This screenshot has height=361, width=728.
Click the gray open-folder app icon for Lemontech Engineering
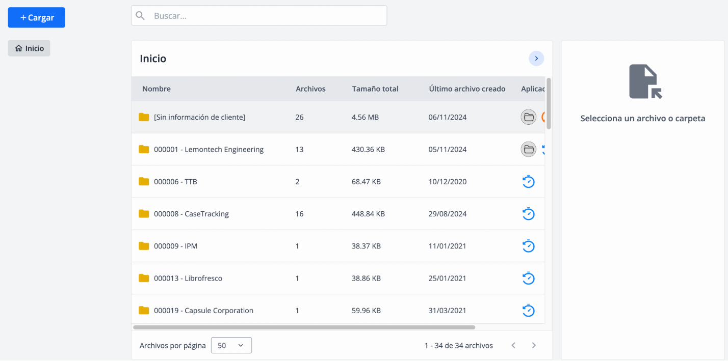pos(529,149)
